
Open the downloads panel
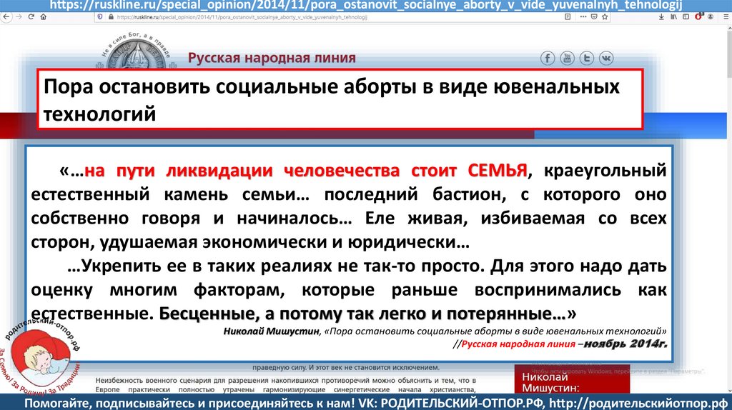click(661, 17)
